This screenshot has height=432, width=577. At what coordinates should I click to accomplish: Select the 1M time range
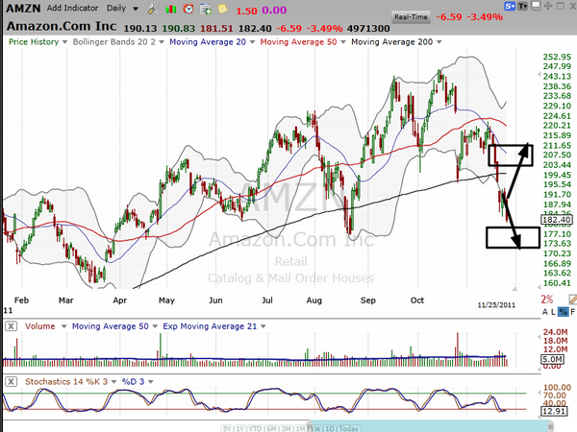click(x=300, y=428)
